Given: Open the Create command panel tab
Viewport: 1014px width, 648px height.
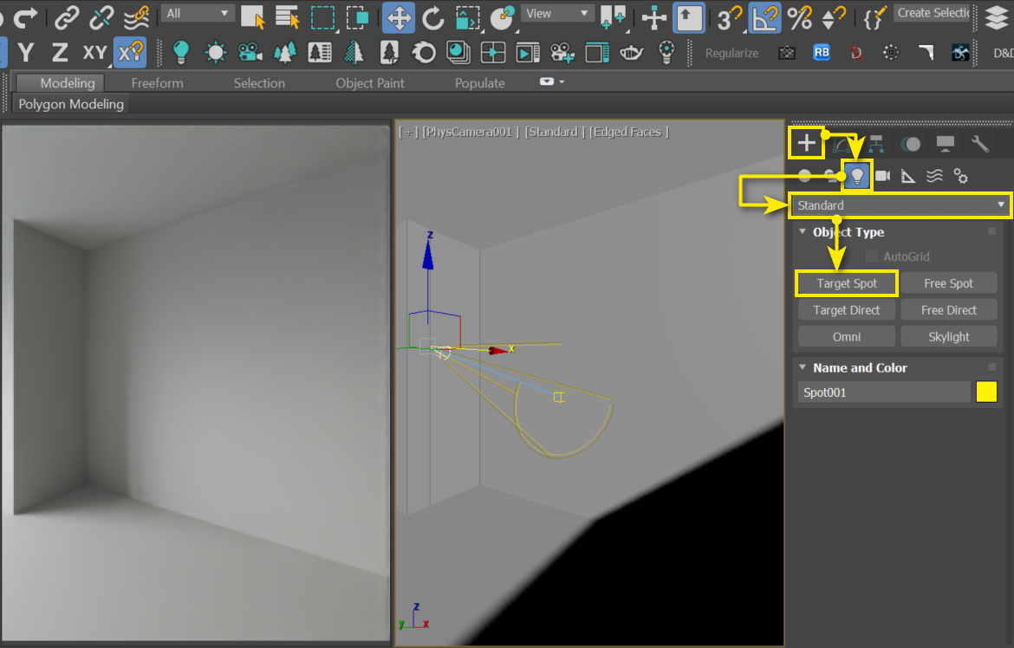Looking at the screenshot, I should 806,143.
